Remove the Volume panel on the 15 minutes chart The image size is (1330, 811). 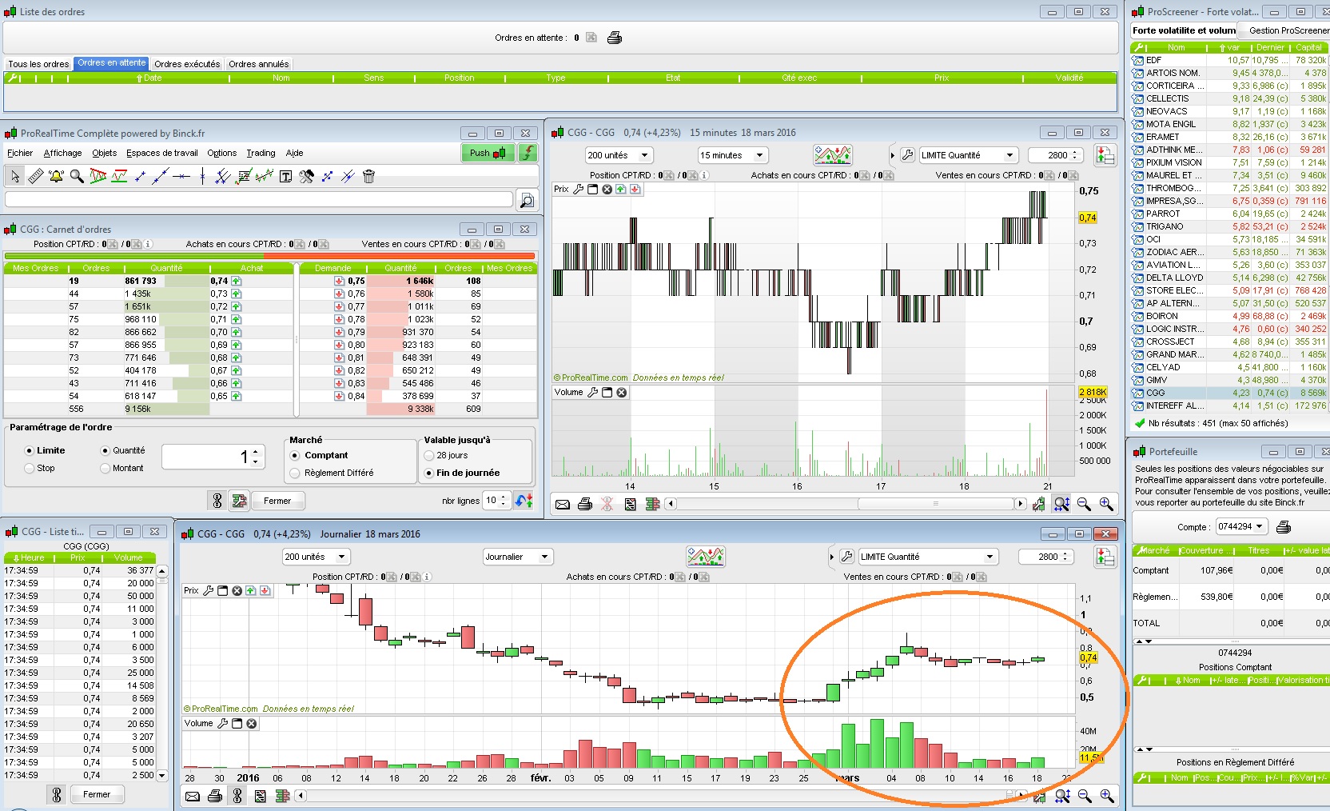622,393
